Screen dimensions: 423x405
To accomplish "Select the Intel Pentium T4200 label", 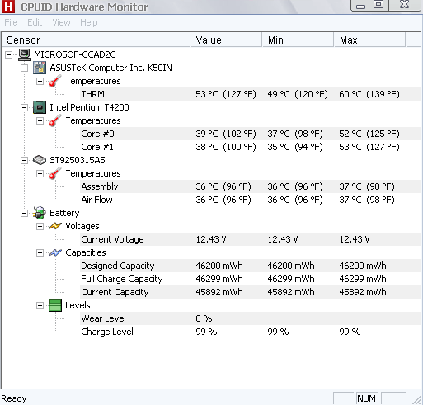I will tap(89, 107).
